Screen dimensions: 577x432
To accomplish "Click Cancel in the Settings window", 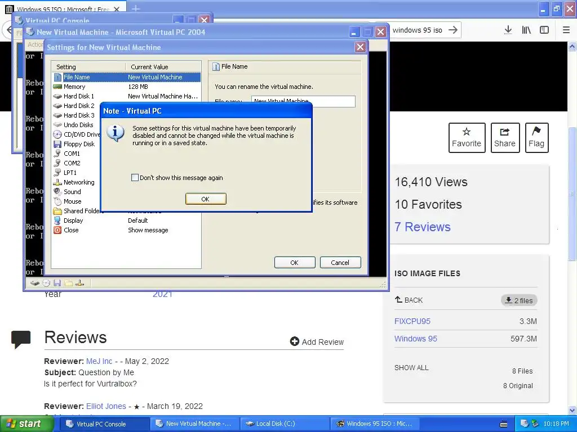I will tap(340, 263).
